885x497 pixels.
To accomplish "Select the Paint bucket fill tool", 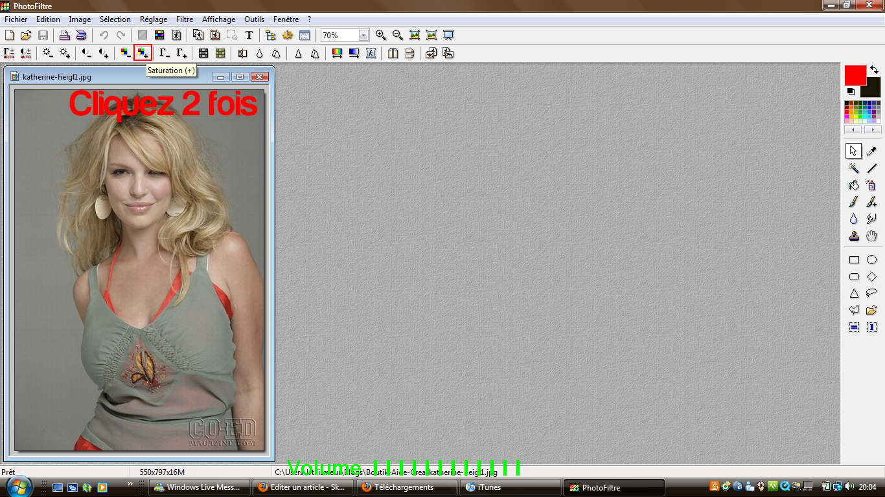I will tap(854, 185).
